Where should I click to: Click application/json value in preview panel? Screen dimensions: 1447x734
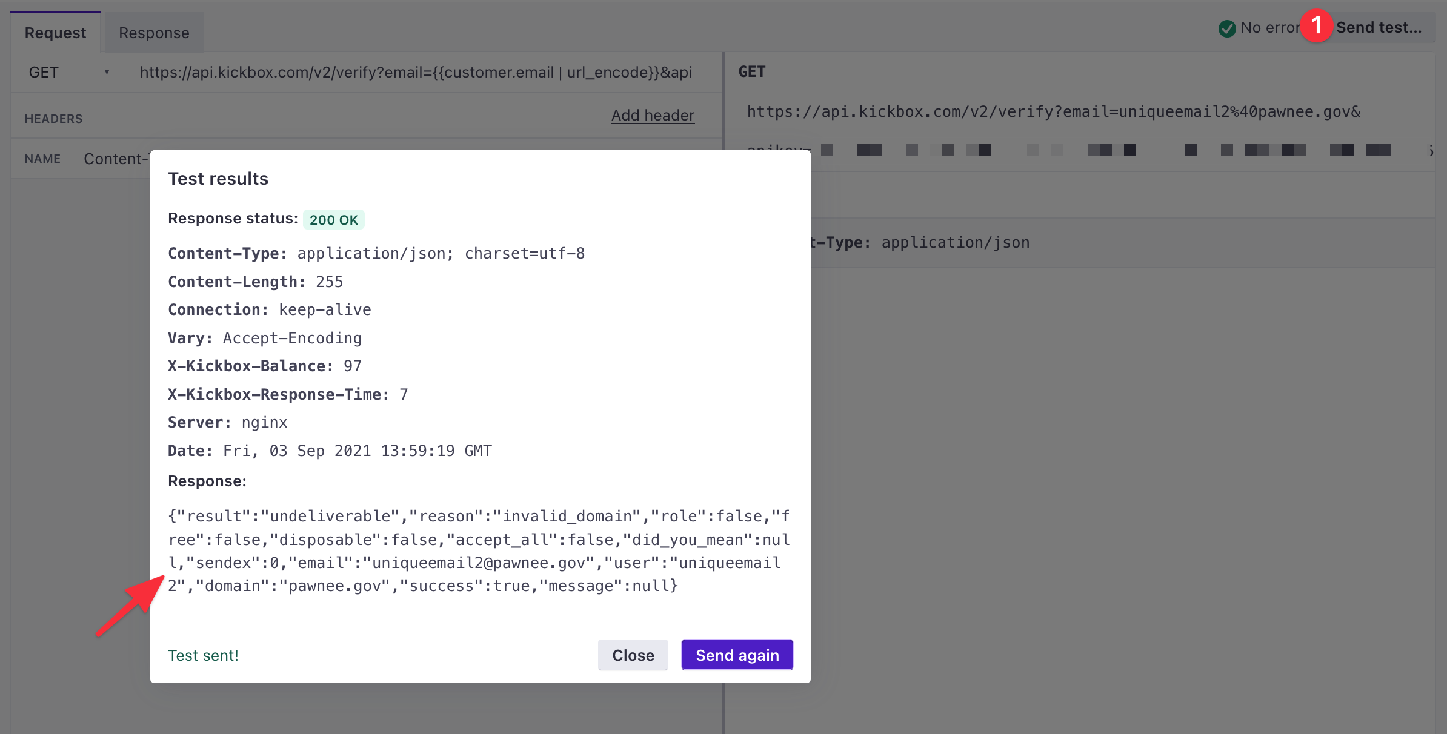point(955,242)
